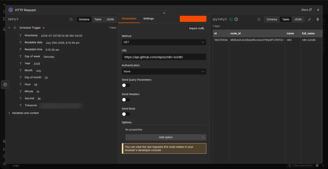Click the n8n-io/n8n cell in full_name column
The height and width of the screenshot is (169, 328).
[x=309, y=40]
